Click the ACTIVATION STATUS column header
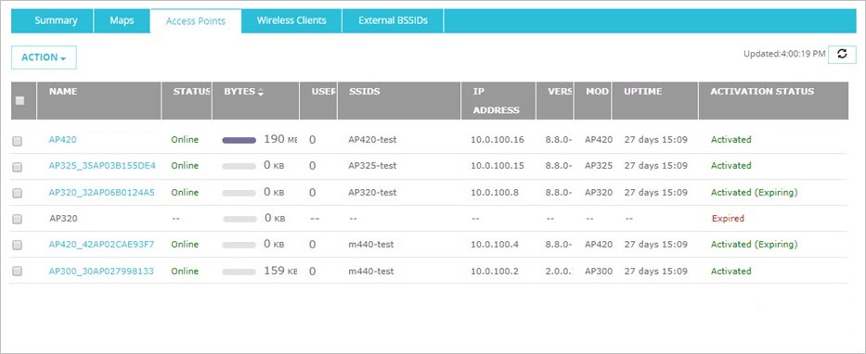 click(x=762, y=92)
